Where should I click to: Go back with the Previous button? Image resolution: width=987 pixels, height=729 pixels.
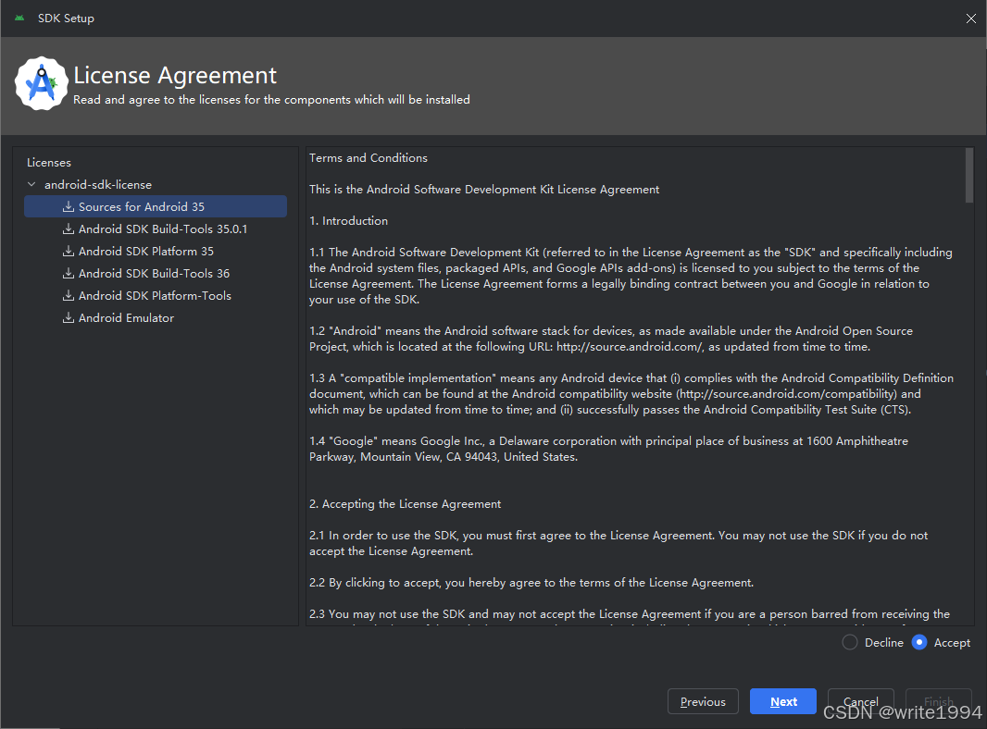703,701
